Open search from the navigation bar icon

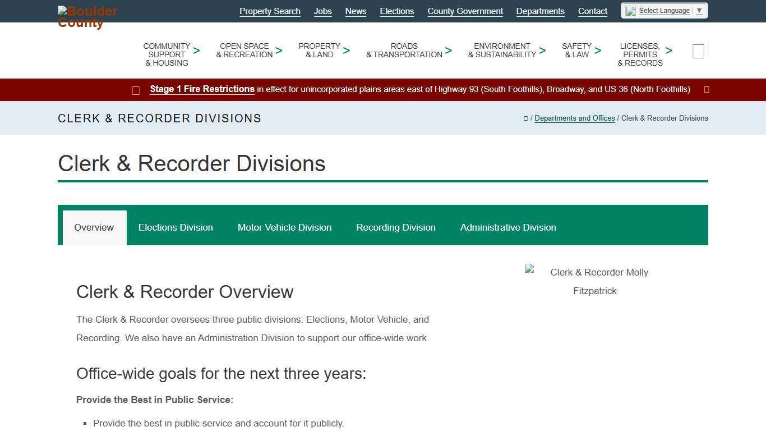pyautogui.click(x=698, y=51)
